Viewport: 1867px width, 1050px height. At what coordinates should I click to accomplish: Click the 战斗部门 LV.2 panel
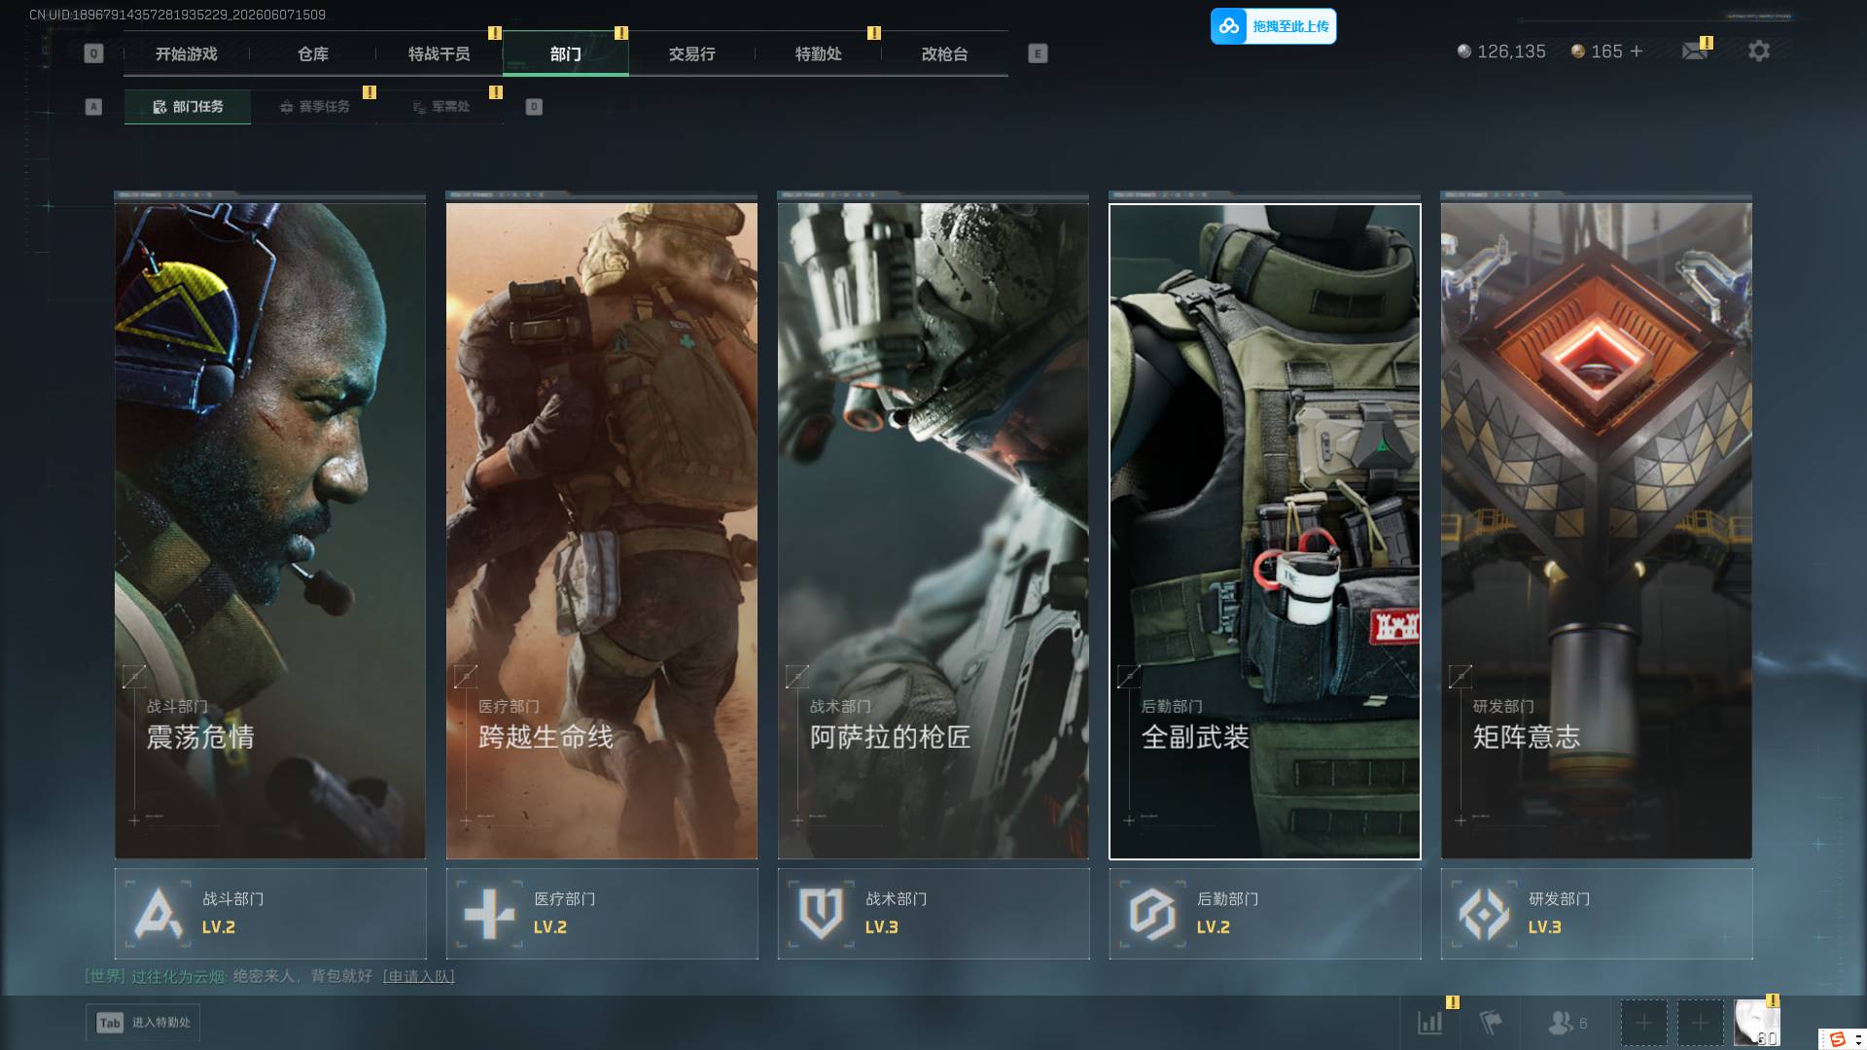click(270, 914)
